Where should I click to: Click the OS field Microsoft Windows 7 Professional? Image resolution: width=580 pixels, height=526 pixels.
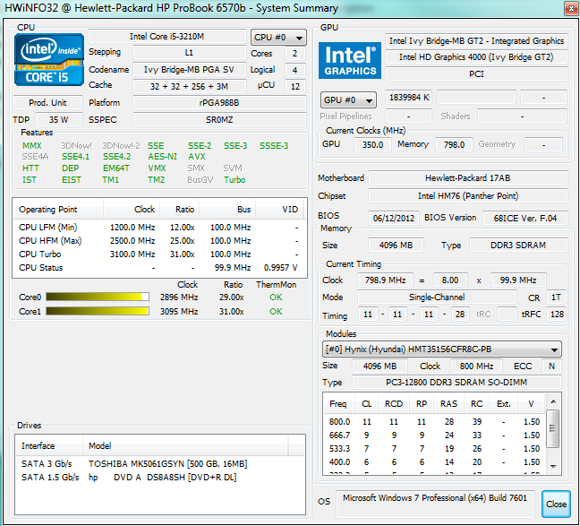[435, 504]
